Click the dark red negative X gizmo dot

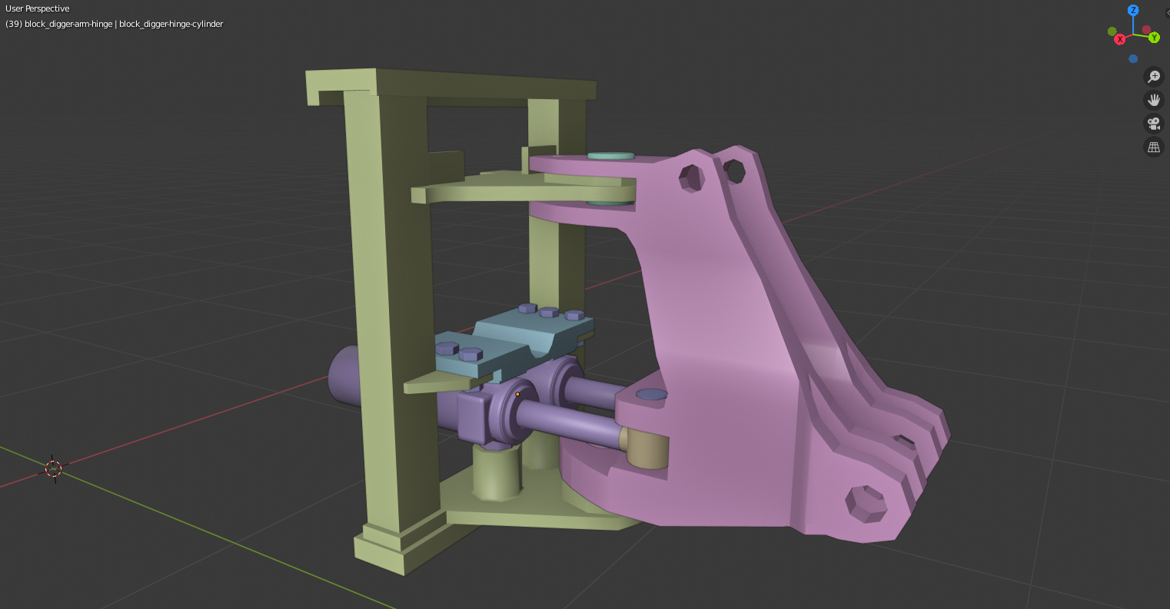pos(1146,29)
